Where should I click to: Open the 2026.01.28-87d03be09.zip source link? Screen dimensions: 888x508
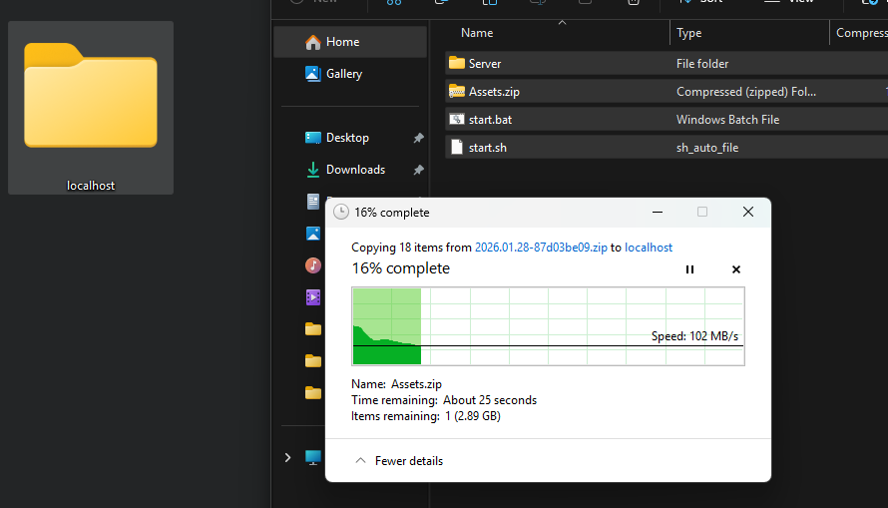[x=541, y=248]
